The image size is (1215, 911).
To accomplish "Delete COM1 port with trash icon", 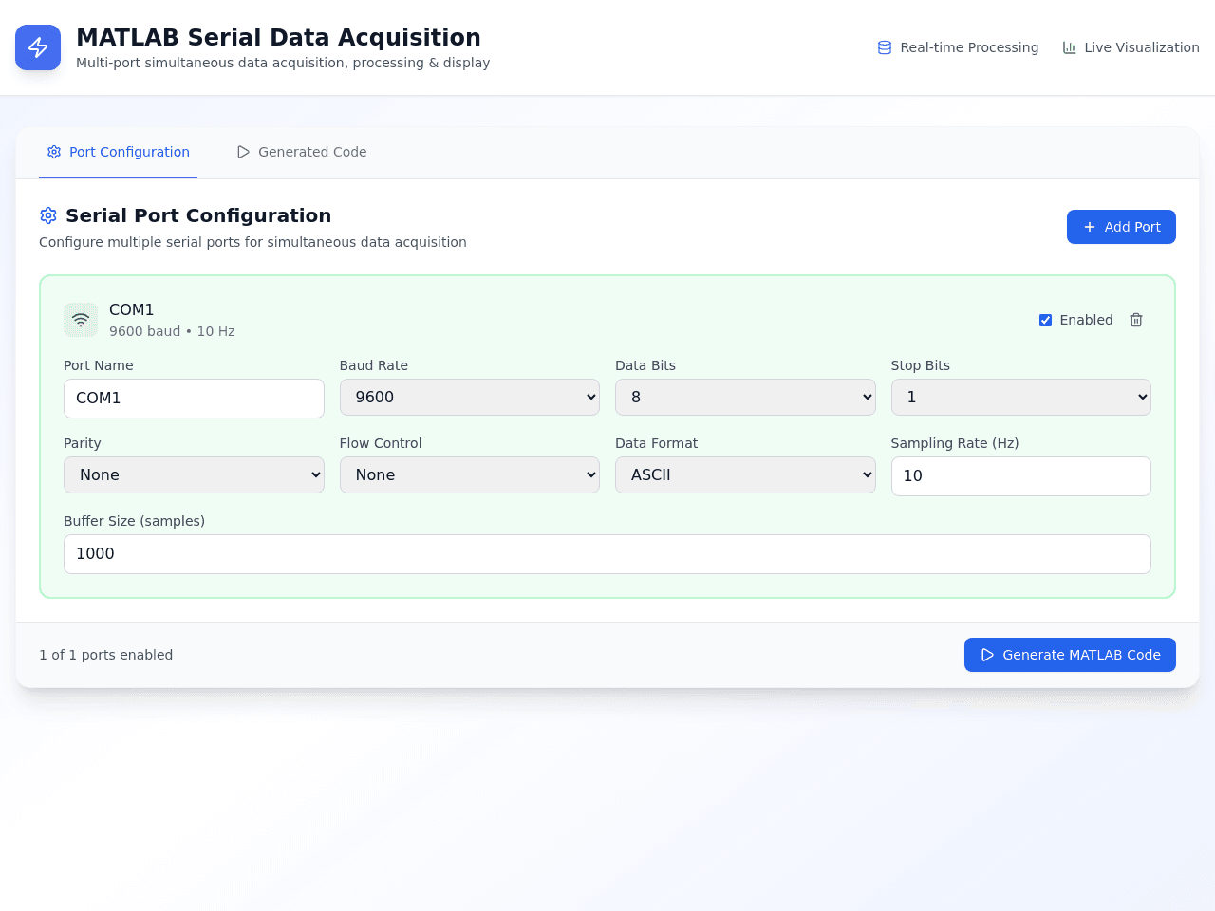I will pos(1136,320).
